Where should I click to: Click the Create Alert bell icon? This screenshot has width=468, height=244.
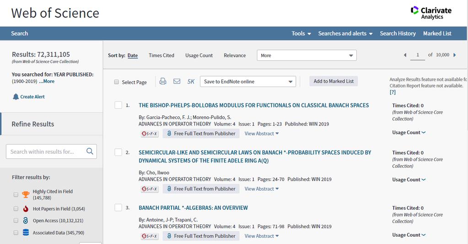(16, 97)
